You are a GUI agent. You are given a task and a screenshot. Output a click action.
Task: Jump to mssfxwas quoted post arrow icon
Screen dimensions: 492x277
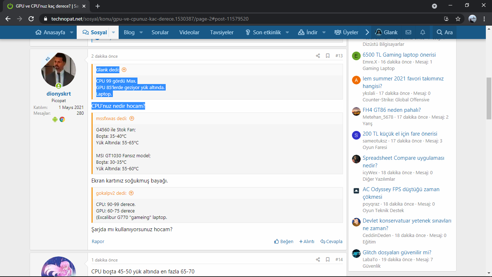tap(132, 118)
